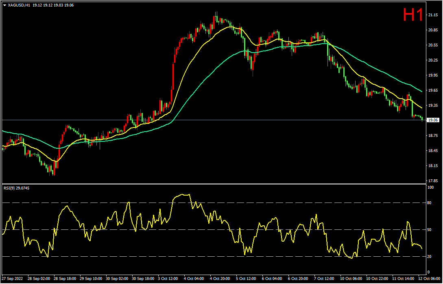
Task: Click the 17.85 price scale label
Action: pos(433,181)
